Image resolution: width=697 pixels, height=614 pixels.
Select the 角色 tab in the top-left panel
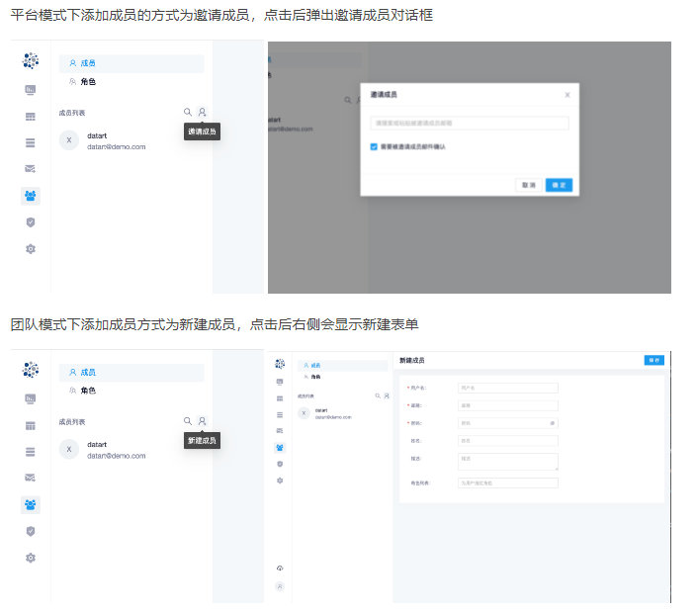coord(88,82)
